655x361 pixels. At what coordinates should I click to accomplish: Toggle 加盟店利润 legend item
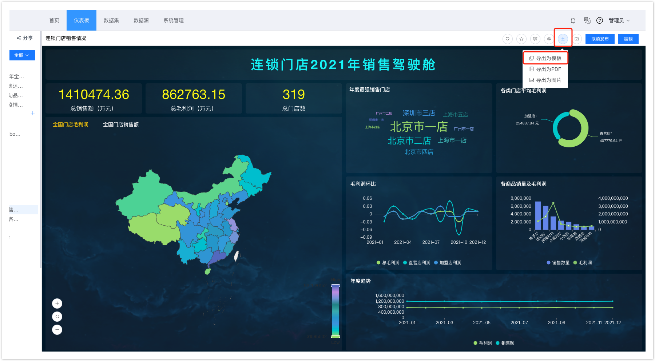[x=448, y=263]
